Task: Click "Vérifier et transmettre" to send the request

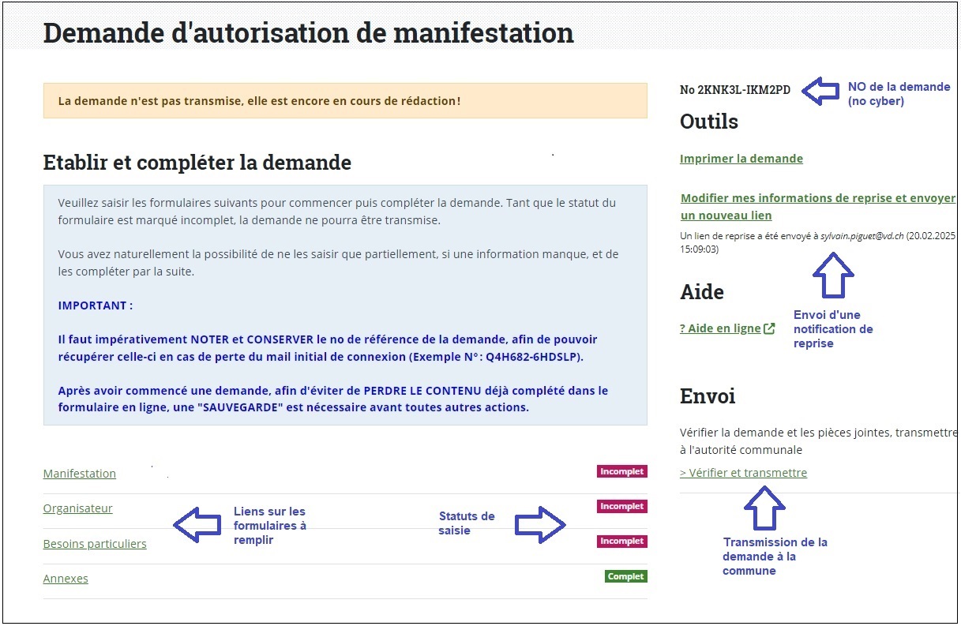Action: click(x=745, y=472)
